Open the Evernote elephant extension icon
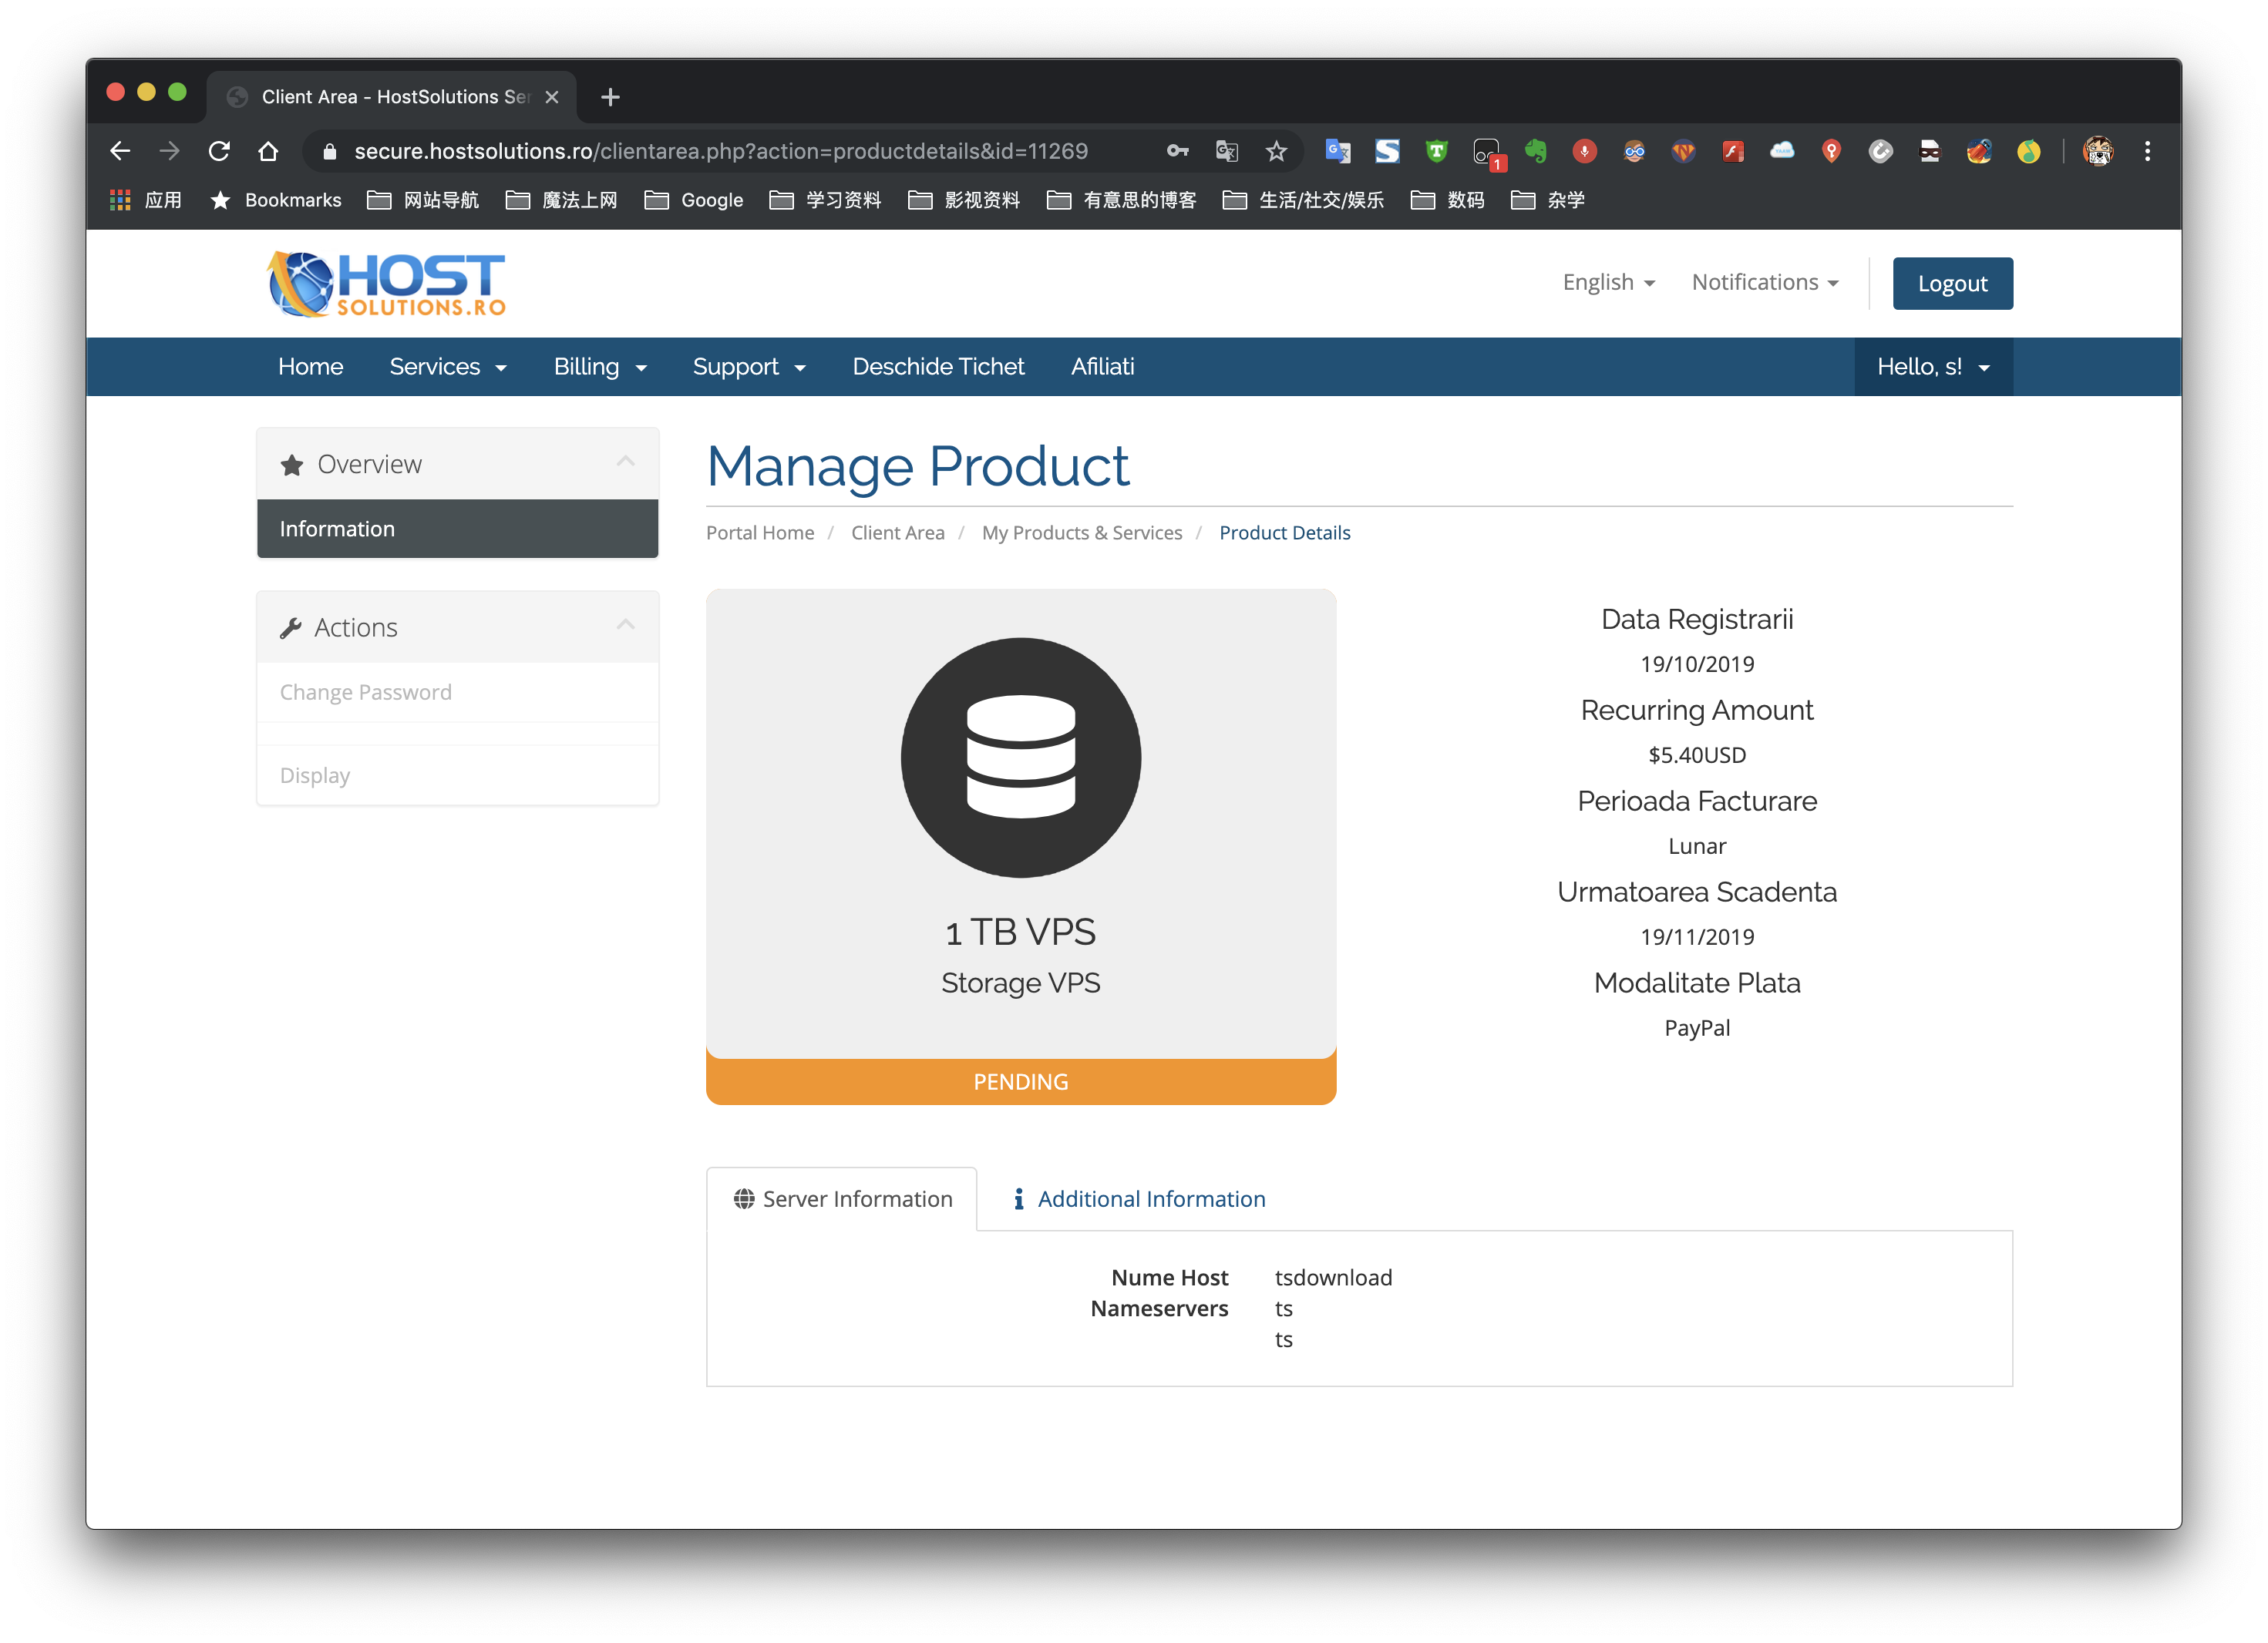This screenshot has height=1643, width=2268. tap(1535, 151)
